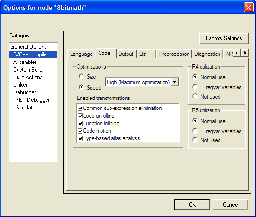Screen dimensions: 256x217
Task: Close the options dialog with X
Action: (x=248, y=8)
